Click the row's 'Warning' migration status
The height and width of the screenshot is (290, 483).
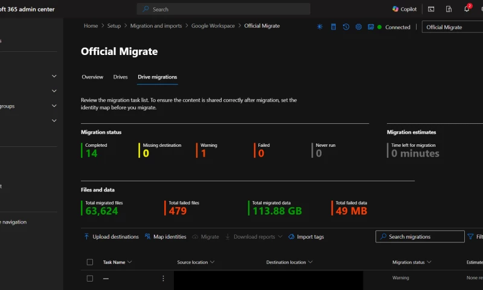(401, 278)
